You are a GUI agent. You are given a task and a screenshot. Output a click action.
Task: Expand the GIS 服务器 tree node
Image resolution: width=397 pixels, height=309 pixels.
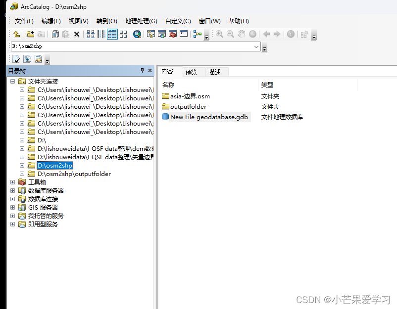[12, 207]
